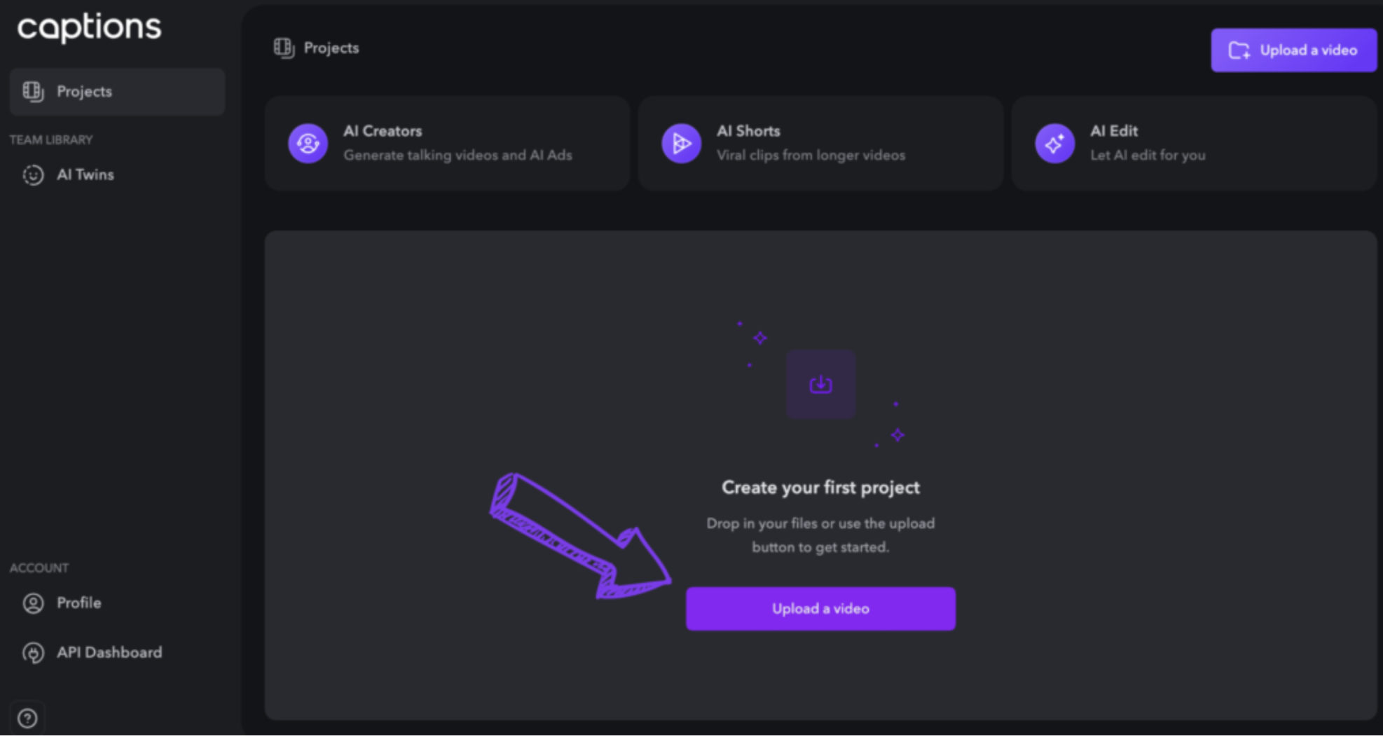Open help via question mark icon
The width and height of the screenshot is (1383, 737).
pyautogui.click(x=27, y=718)
